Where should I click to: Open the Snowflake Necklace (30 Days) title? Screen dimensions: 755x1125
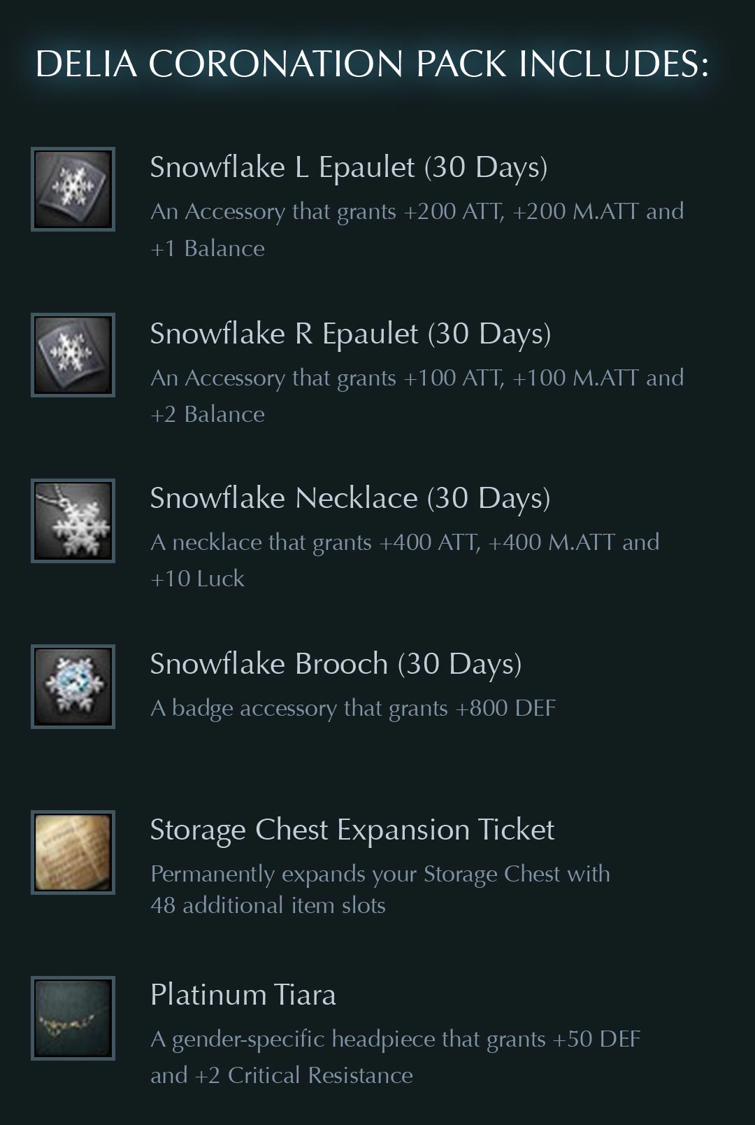click(x=350, y=500)
